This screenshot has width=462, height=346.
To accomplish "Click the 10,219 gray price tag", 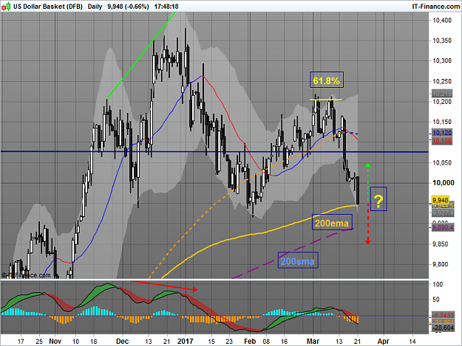I will click(x=442, y=94).
